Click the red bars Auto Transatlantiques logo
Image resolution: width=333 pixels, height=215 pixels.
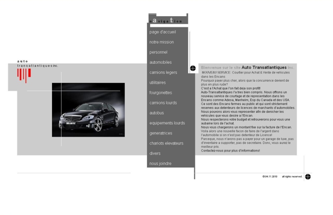tap(24, 75)
